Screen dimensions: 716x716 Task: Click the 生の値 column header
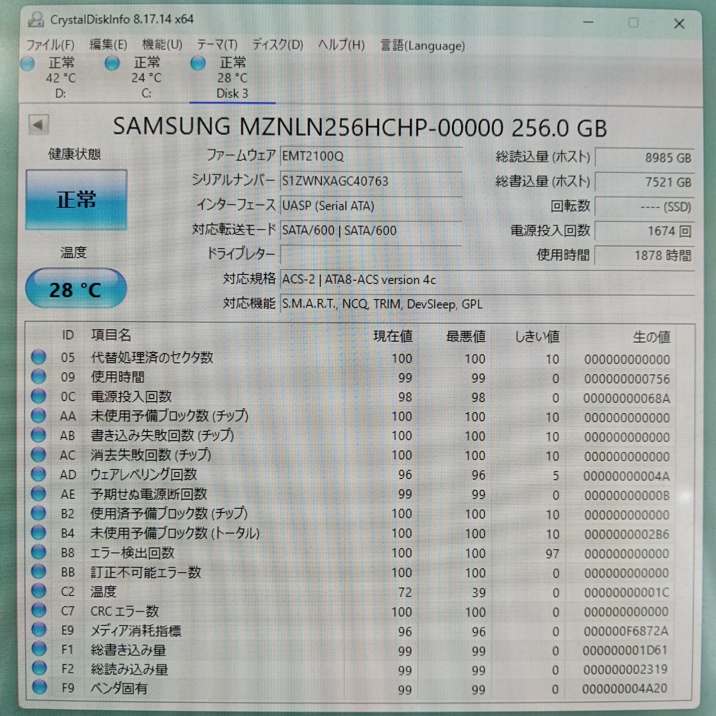[652, 337]
